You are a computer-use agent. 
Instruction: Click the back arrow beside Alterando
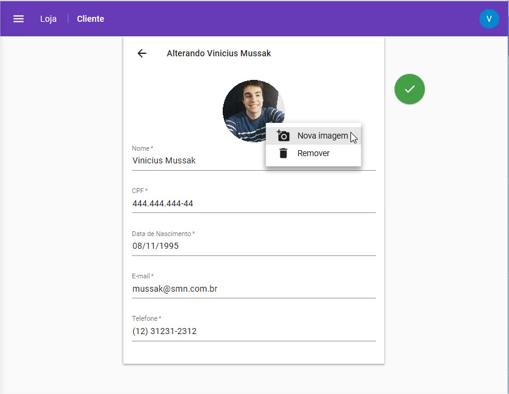(142, 53)
